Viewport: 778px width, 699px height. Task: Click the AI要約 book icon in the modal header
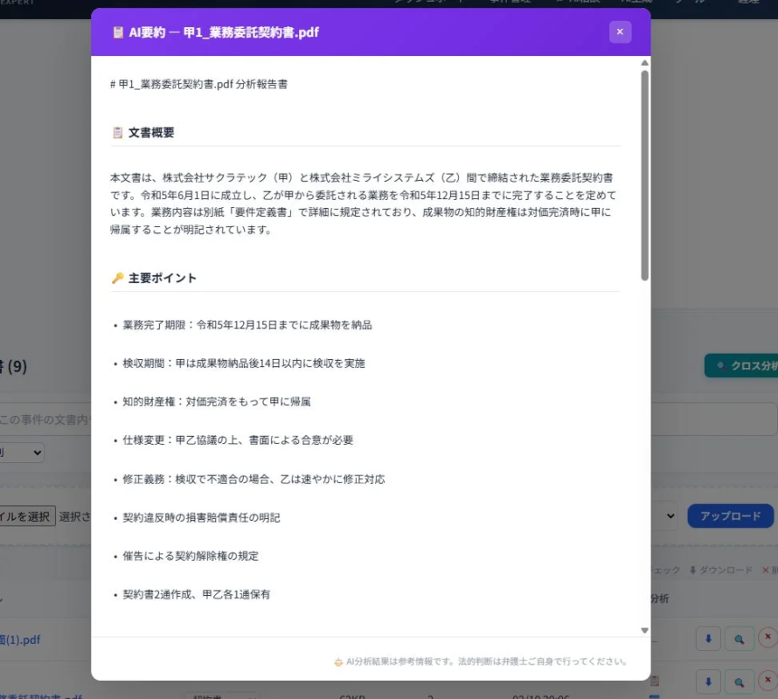point(118,31)
